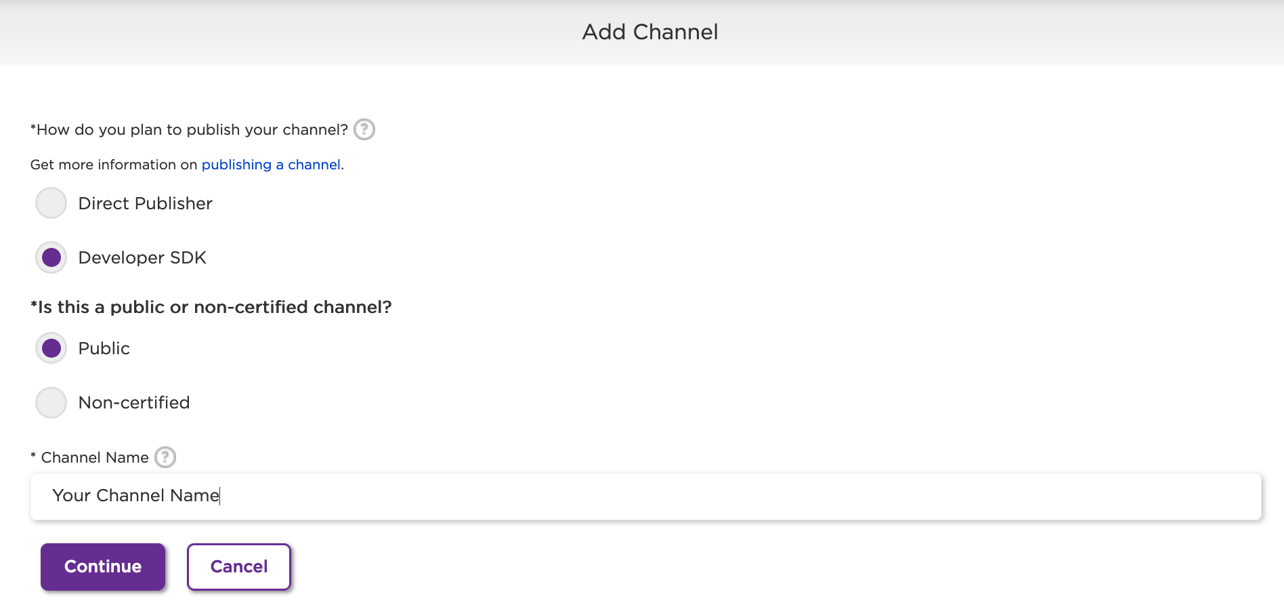Select the Direct Publisher radio button
Screen dimensions: 1284x611
point(51,203)
